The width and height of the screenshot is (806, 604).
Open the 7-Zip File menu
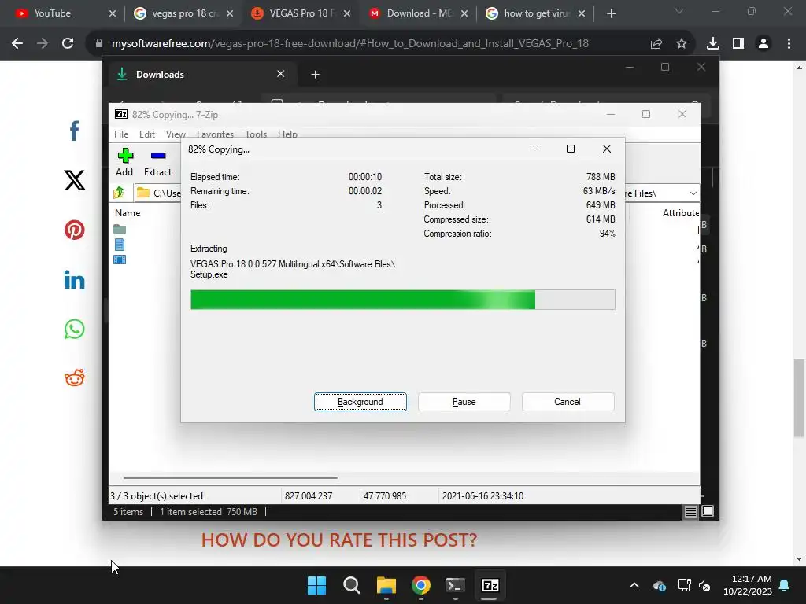pyautogui.click(x=121, y=134)
